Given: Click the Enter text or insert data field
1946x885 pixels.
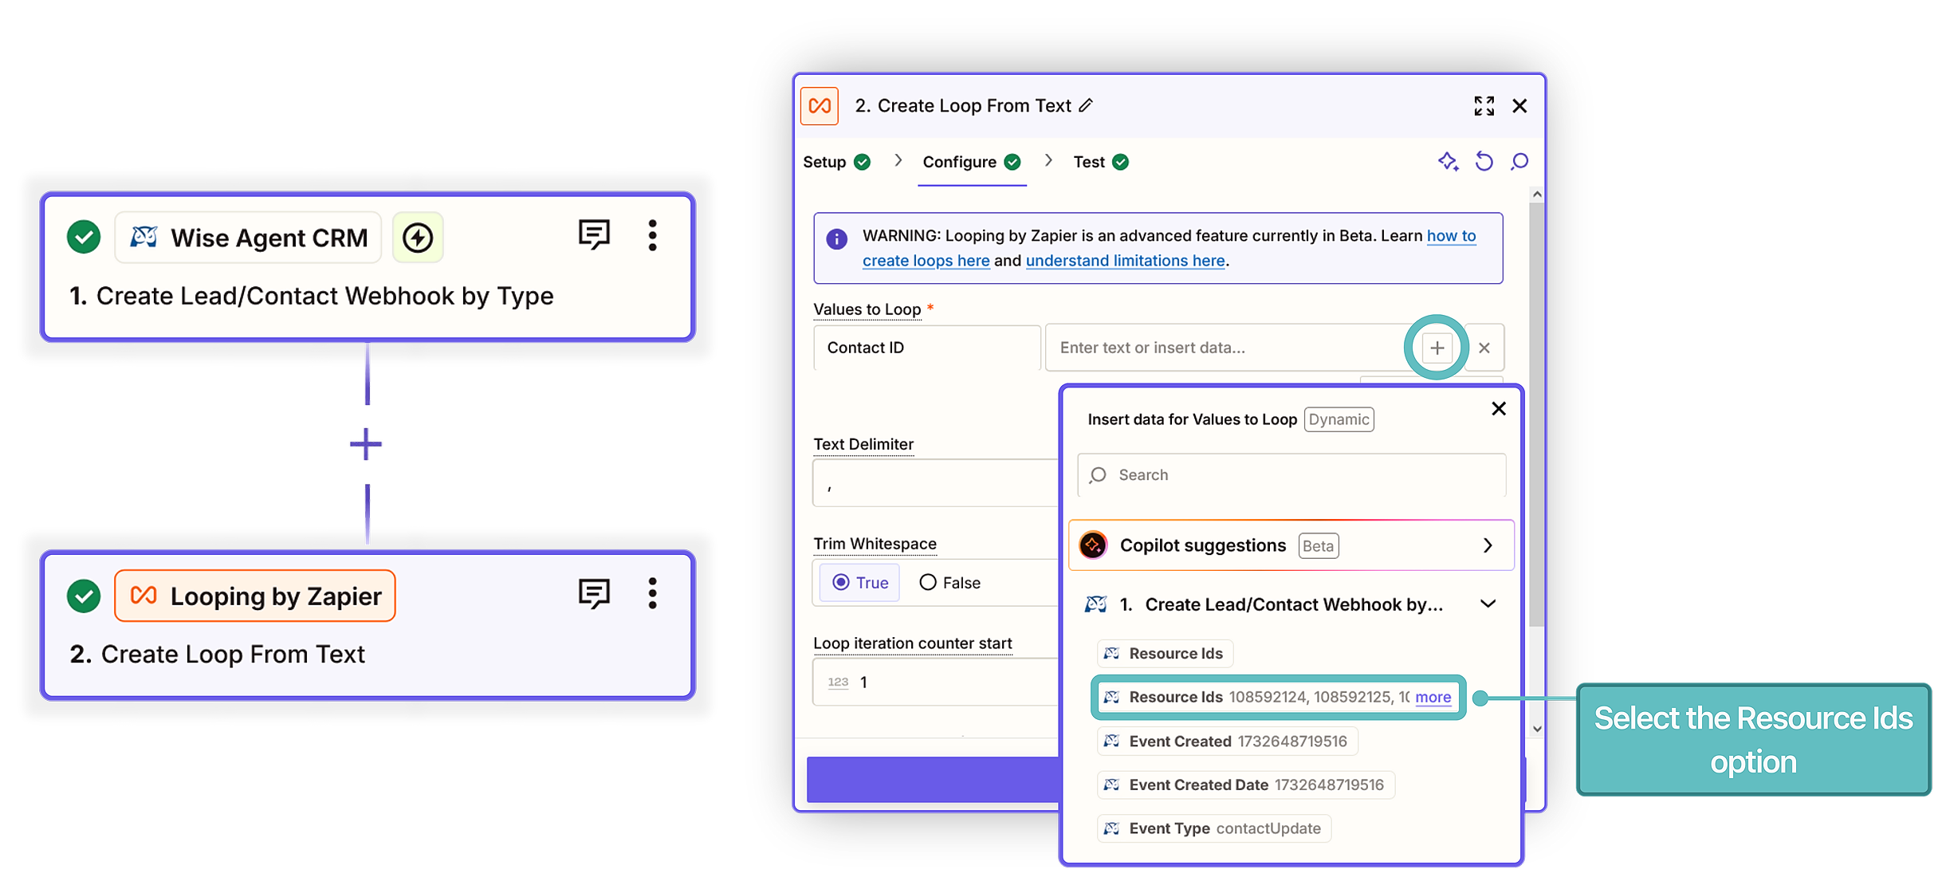Looking at the screenshot, I should tap(1226, 348).
